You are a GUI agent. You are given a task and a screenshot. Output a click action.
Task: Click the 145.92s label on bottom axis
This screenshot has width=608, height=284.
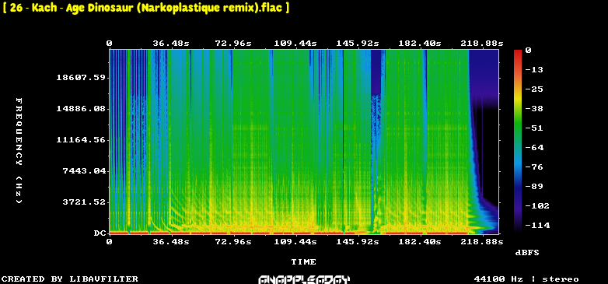point(358,242)
